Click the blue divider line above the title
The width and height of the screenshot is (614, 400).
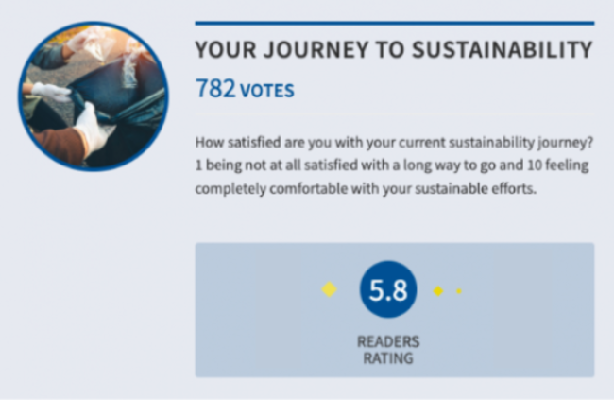coord(393,23)
